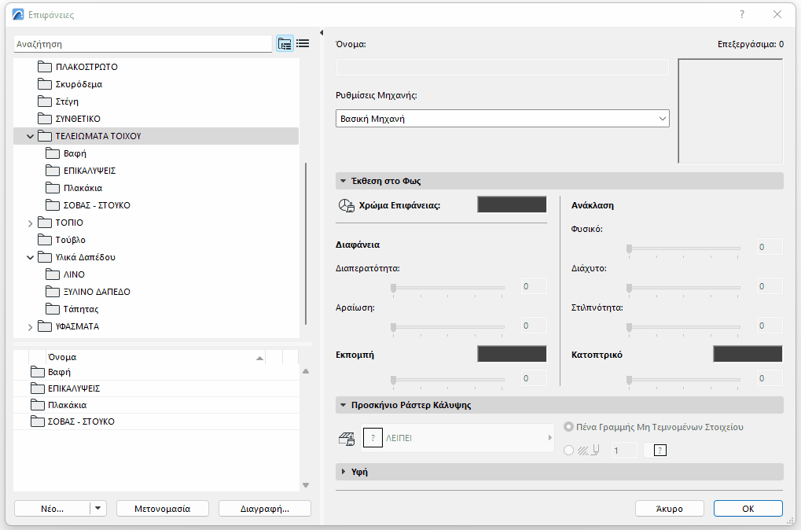The height and width of the screenshot is (530, 801).
Task: Click lower list scroll down arrow
Action: [x=306, y=485]
